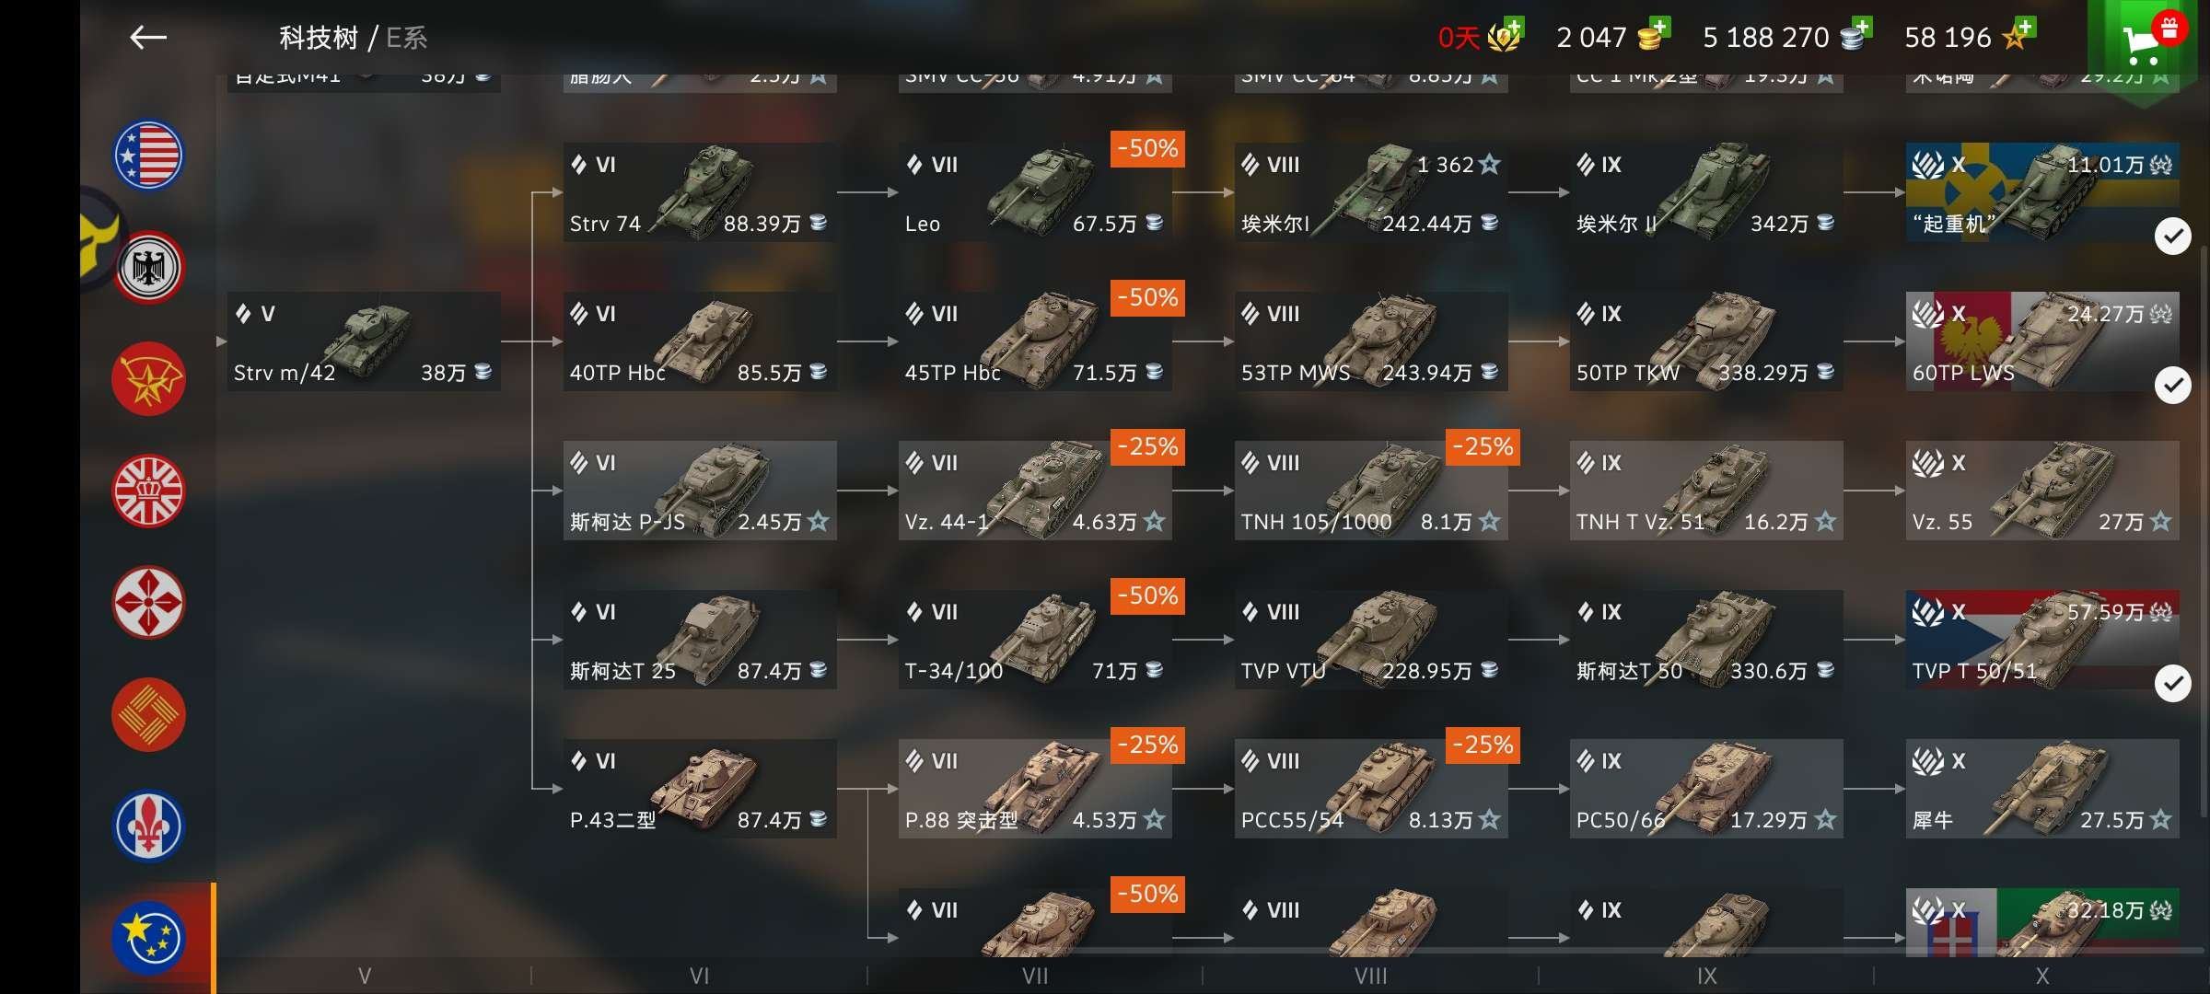This screenshot has width=2210, height=994.
Task: Toggle the checkmark on 60TP LWS
Action: 2172,386
